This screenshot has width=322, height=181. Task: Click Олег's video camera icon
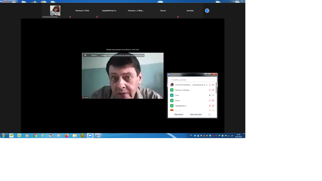[213, 95]
